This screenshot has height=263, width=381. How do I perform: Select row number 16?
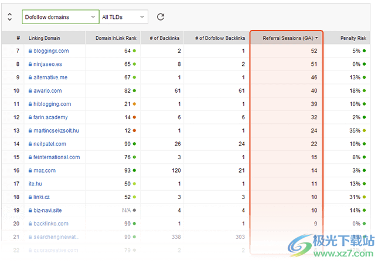[16, 171]
